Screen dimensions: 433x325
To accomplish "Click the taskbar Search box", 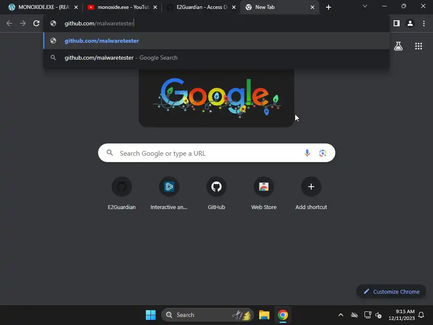I will tap(207, 315).
